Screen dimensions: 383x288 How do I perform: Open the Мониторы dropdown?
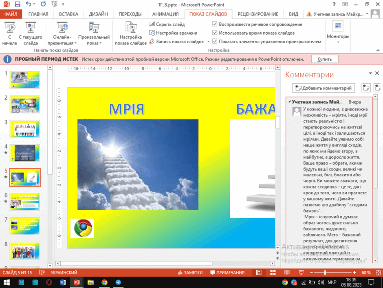click(x=338, y=33)
